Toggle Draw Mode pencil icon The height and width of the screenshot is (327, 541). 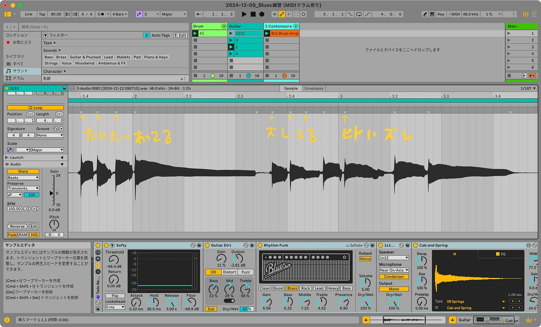click(x=425, y=14)
